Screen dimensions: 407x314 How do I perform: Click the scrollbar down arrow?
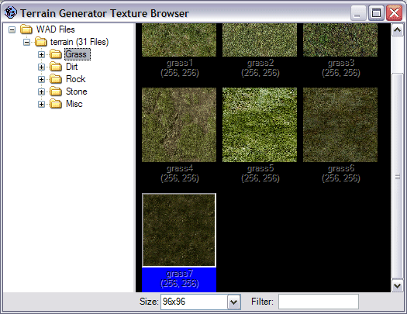tap(398, 286)
